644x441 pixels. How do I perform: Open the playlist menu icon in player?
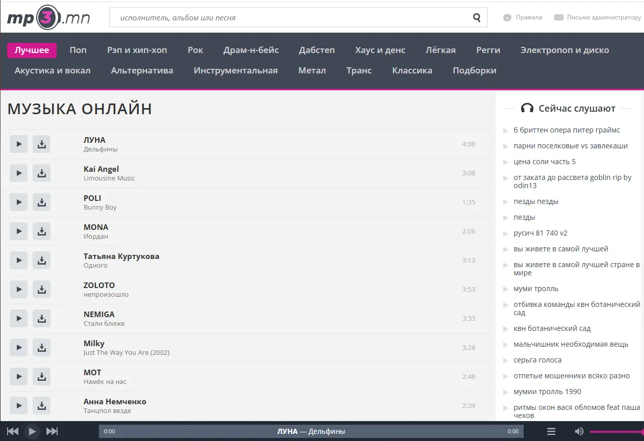[551, 431]
